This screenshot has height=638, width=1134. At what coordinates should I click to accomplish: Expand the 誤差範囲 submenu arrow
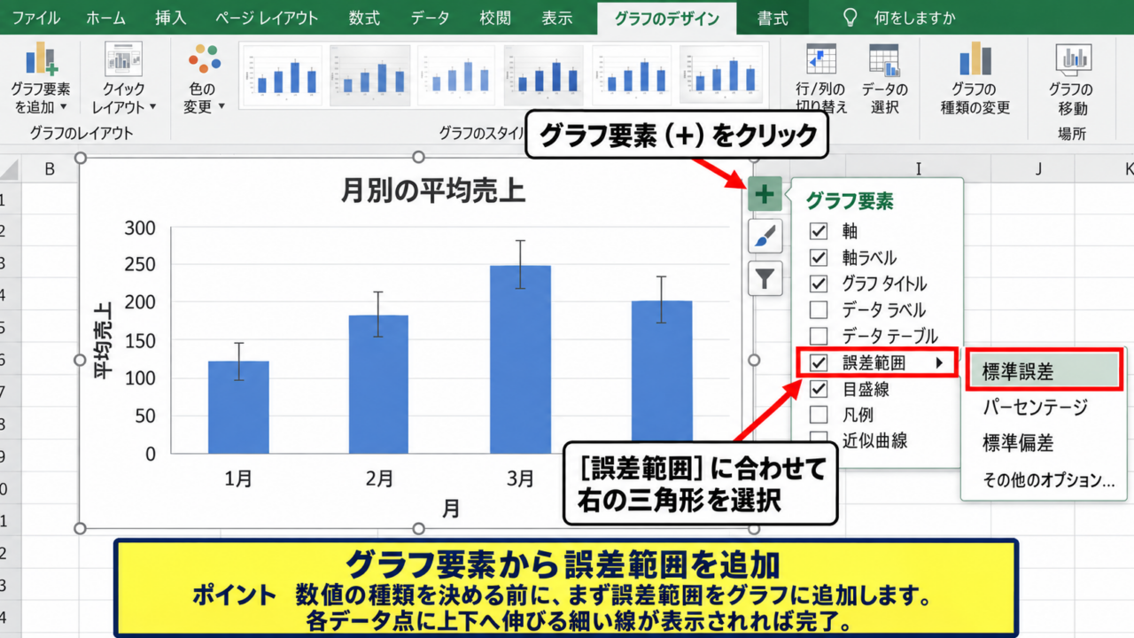pos(938,362)
